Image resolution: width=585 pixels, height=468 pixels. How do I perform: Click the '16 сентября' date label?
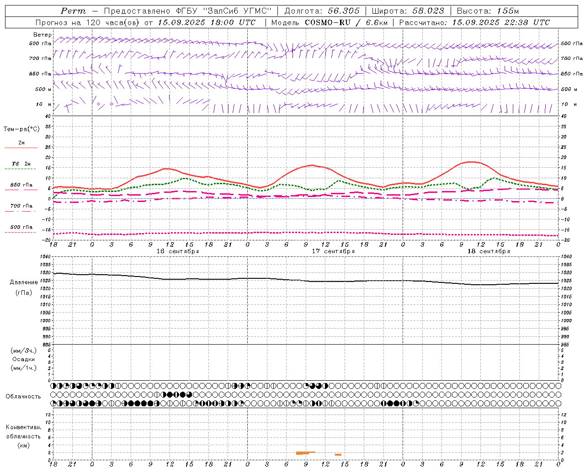click(x=178, y=251)
